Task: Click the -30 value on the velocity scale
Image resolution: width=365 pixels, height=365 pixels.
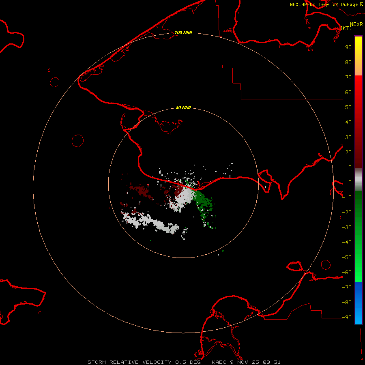Action: click(347, 228)
